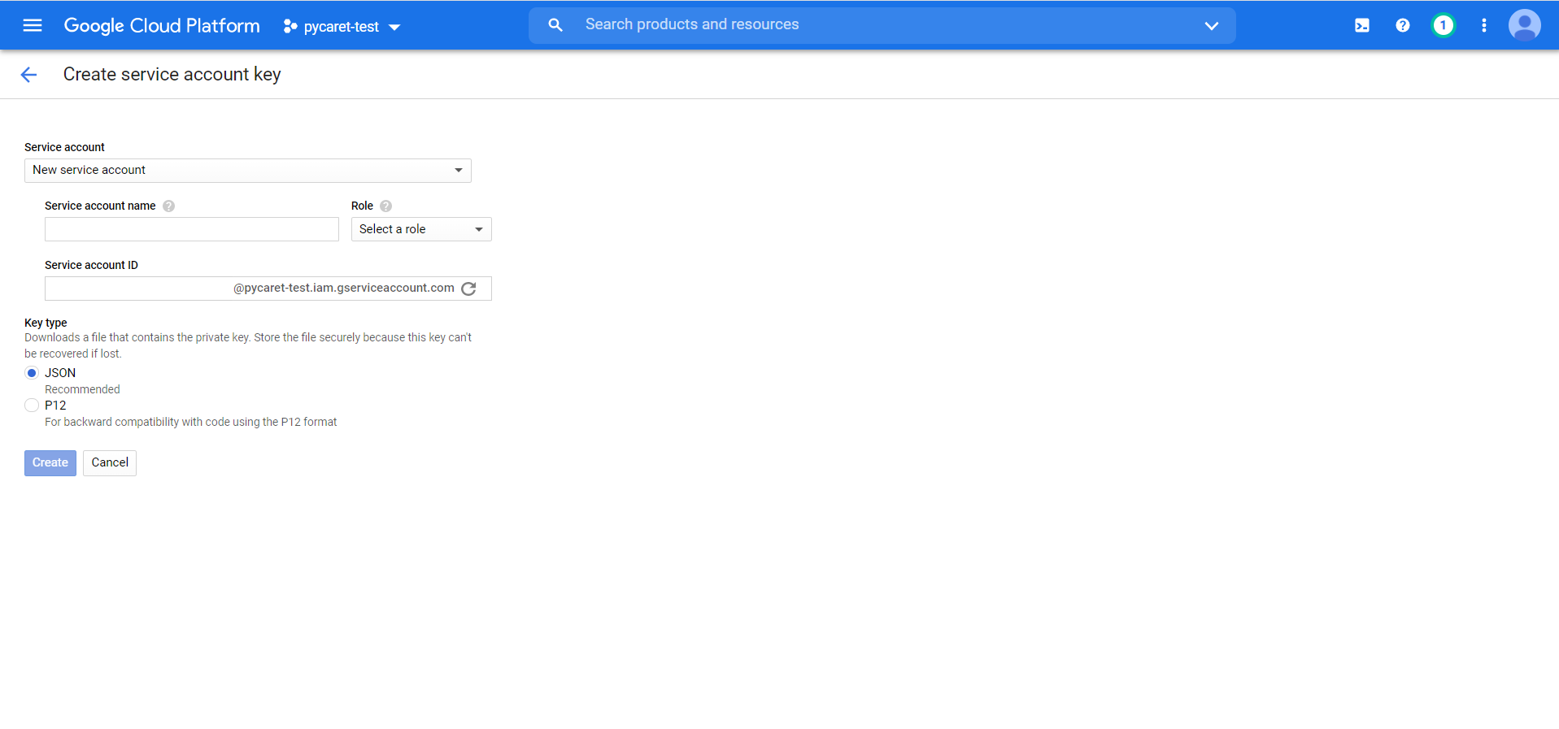Image resolution: width=1559 pixels, height=729 pixels.
Task: Refresh the service account ID
Action: tap(469, 289)
